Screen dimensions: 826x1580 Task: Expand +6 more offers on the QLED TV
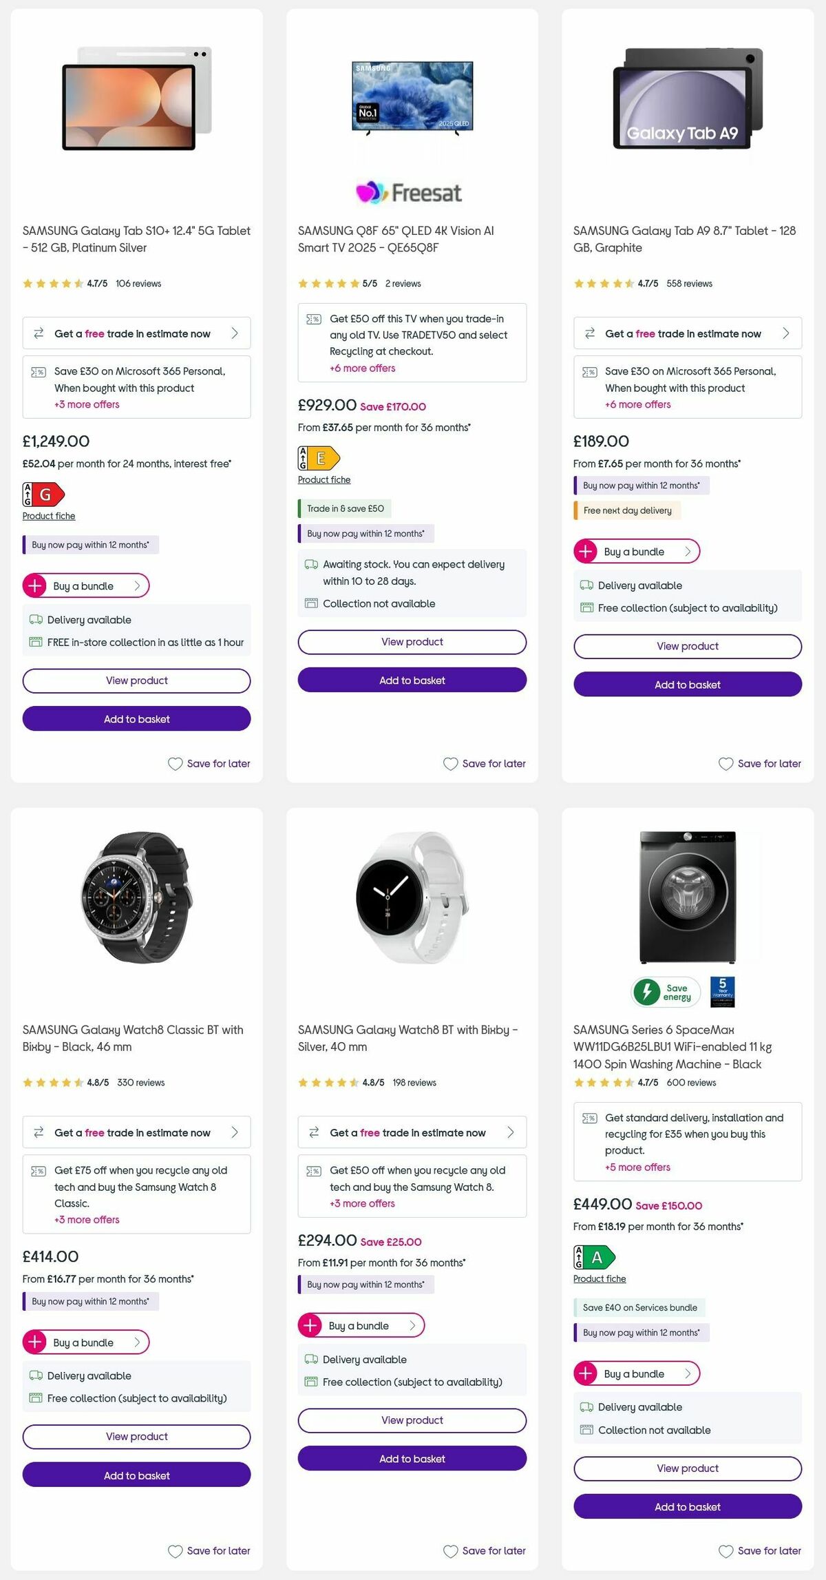pyautogui.click(x=363, y=368)
